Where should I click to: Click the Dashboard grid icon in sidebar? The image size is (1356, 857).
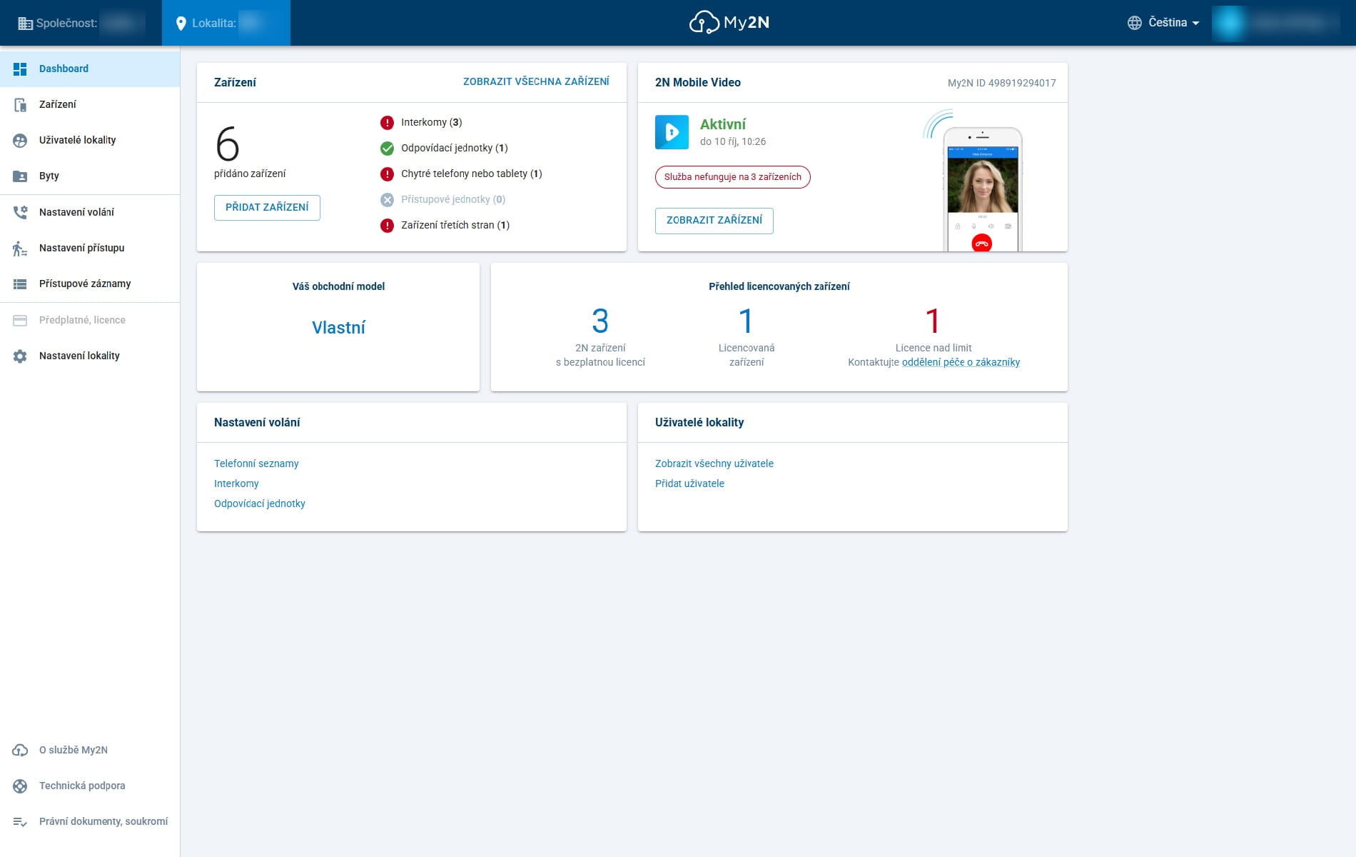(x=20, y=69)
